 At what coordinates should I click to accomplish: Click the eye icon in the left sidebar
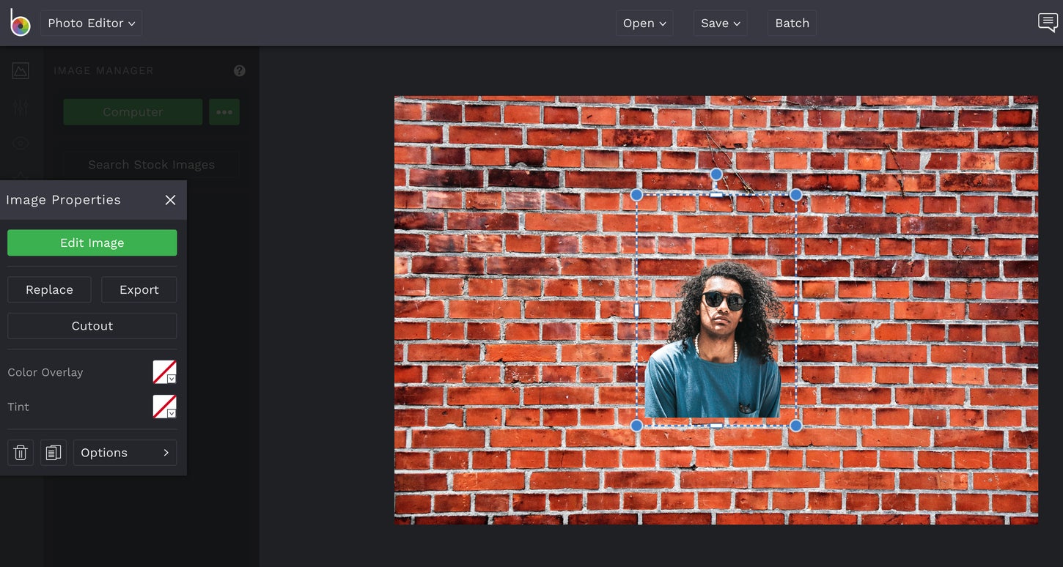click(20, 143)
